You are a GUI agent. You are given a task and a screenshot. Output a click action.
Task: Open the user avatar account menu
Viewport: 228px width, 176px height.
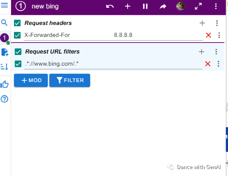[180, 6]
